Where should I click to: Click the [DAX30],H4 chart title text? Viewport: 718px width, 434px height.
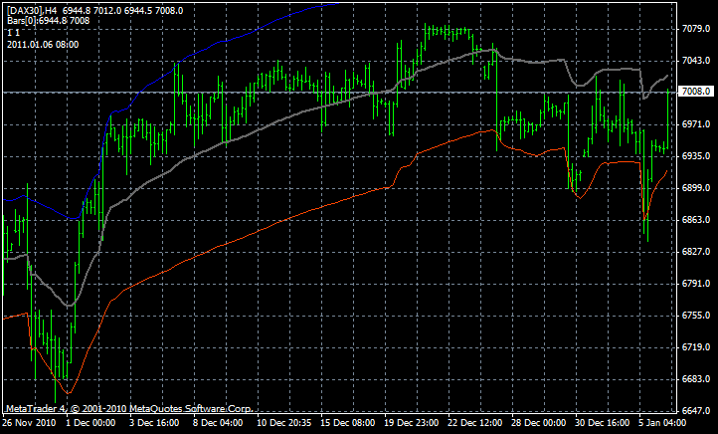pyautogui.click(x=31, y=11)
